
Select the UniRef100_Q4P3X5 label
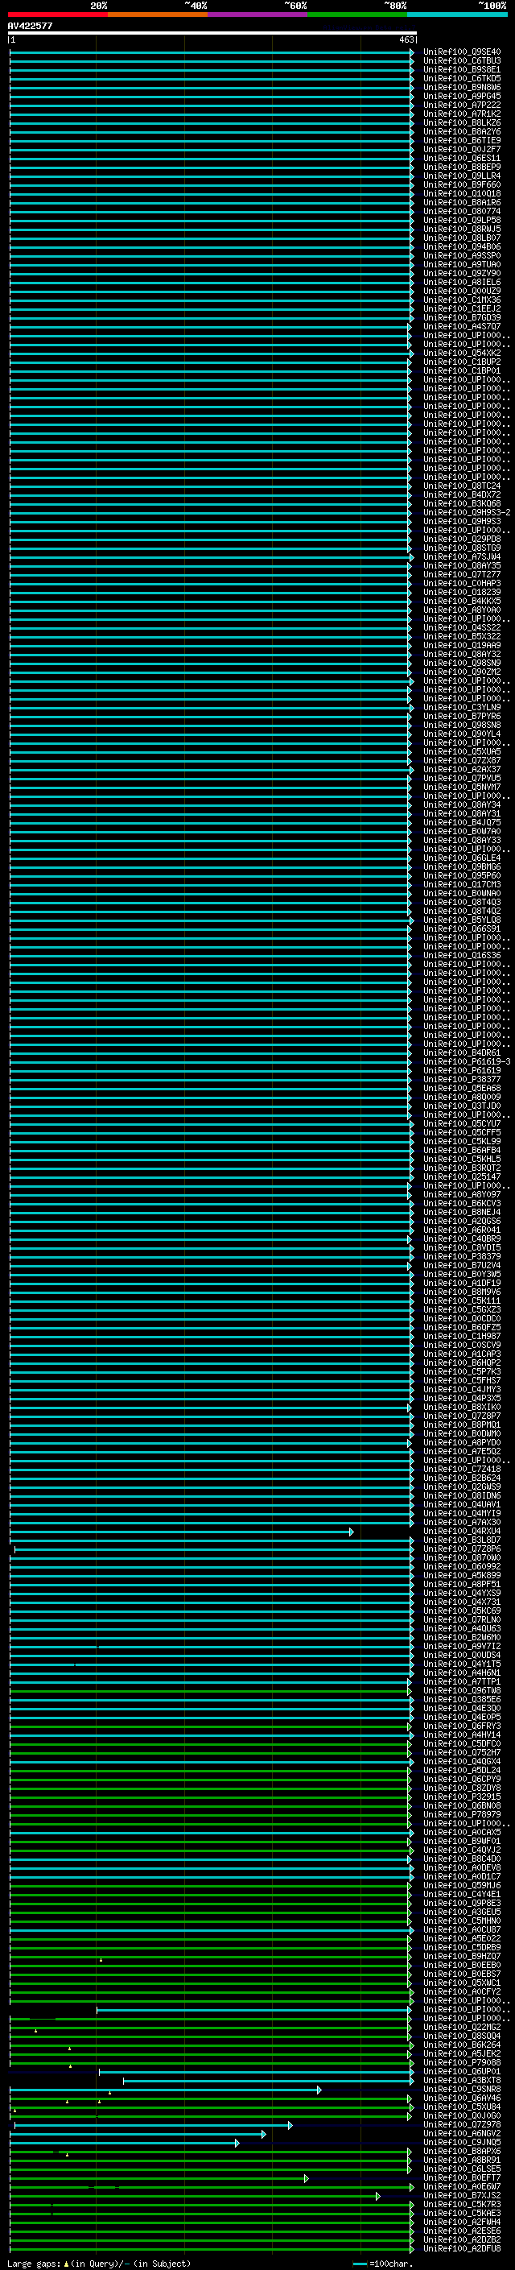tap(461, 1399)
